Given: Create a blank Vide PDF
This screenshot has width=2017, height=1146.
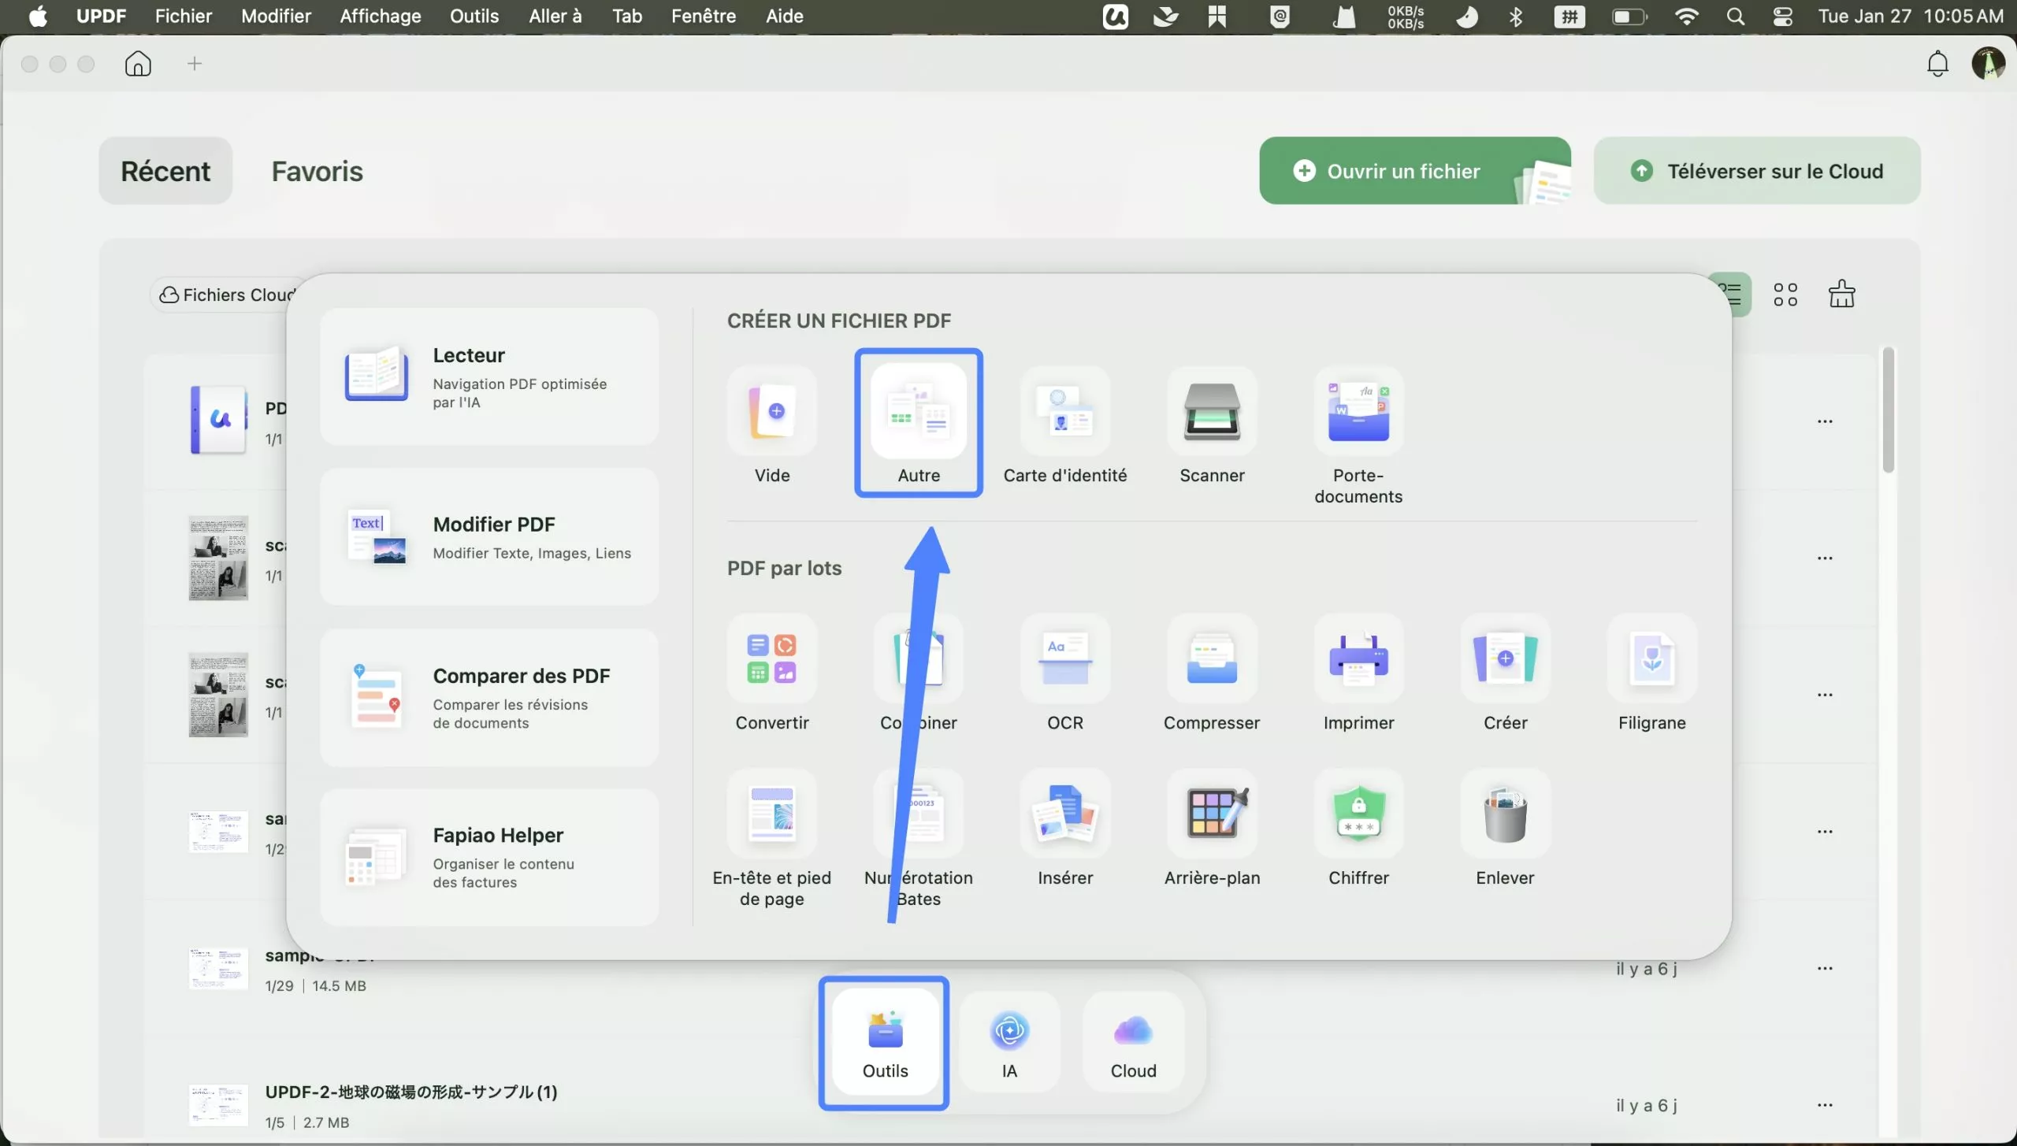Looking at the screenshot, I should click(771, 413).
